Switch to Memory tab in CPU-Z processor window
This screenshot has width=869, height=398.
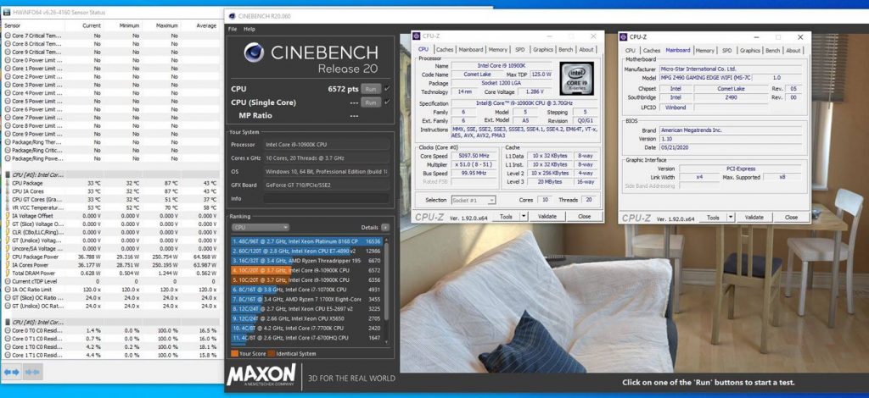497,50
